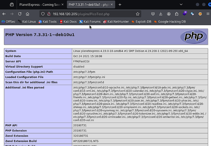Screen dimensions: 211x146
Task: Click Additional .ini files parsed label
Action: (25, 87)
